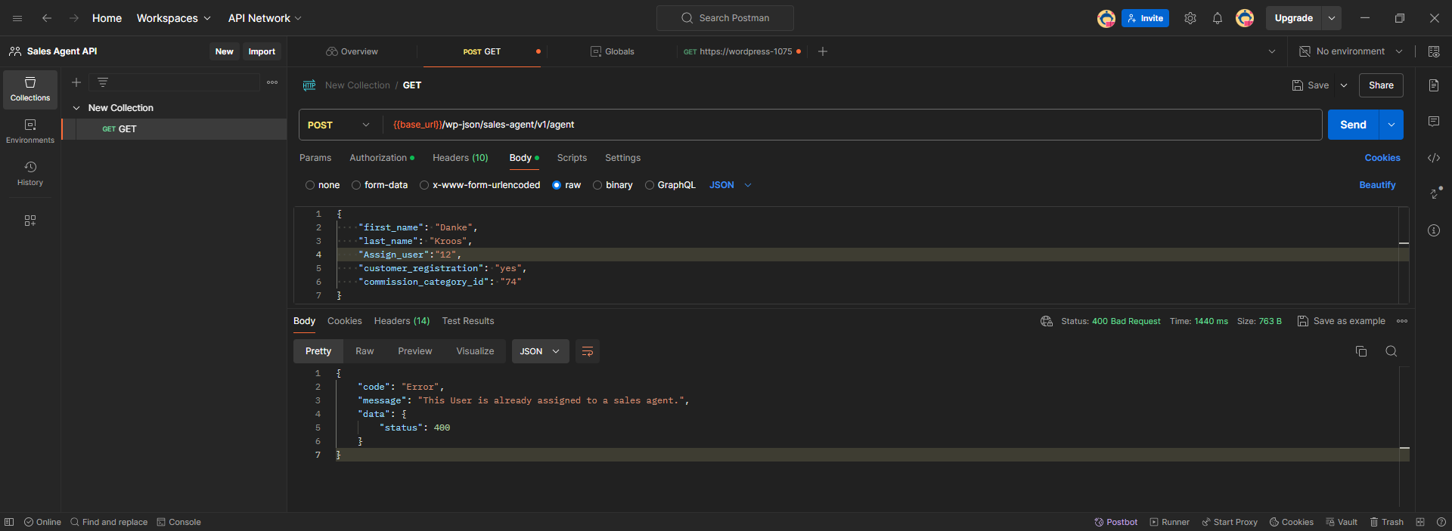Collapse the New Collection folder
The height and width of the screenshot is (531, 1452).
point(76,108)
